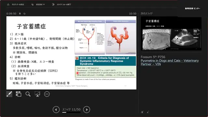Click 次のスライド label
Viewport: 208px width, 117px height.
pos(147,13)
